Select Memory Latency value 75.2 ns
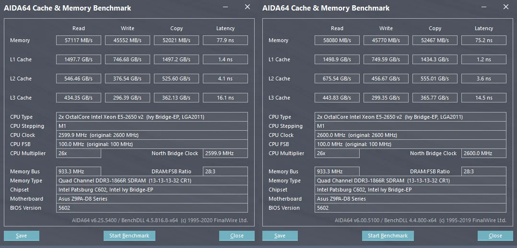This screenshot has width=517, height=248. click(x=484, y=40)
